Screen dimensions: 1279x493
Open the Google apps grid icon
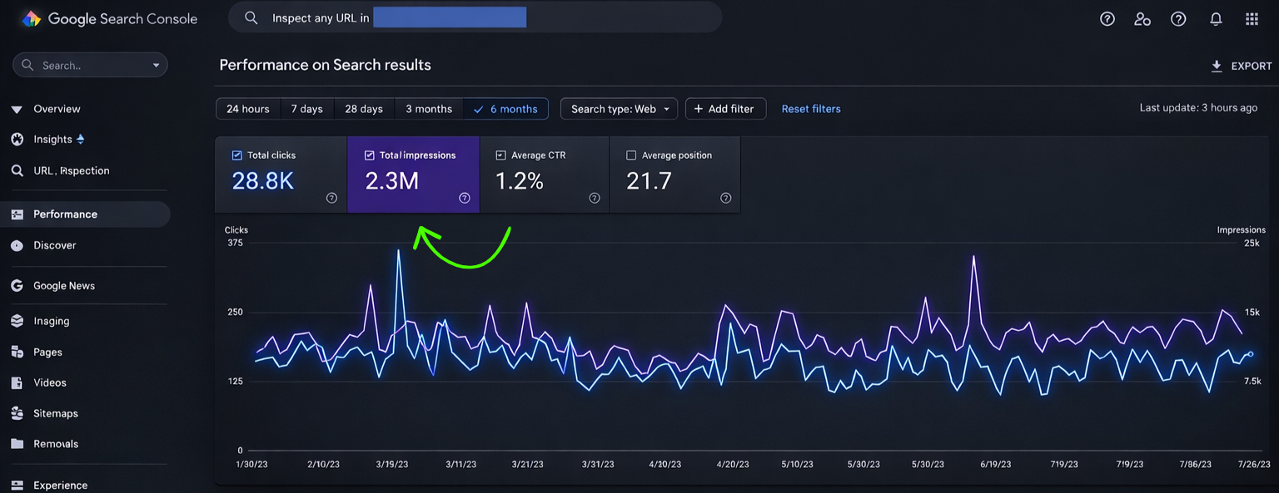click(x=1252, y=19)
